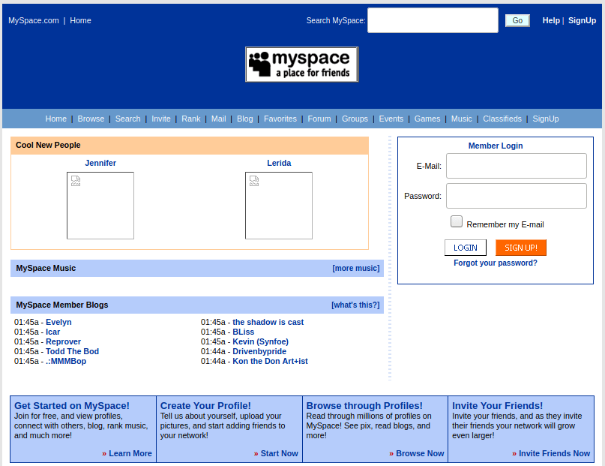605x466 pixels.
Task: Open Kevin (Synfoe)'s blog entry
Action: point(260,341)
